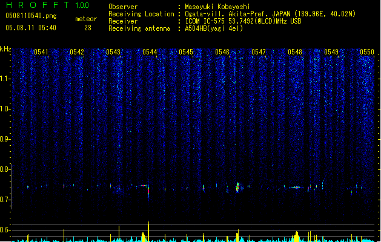This screenshot has height=242, width=381.
Task: Click the 0545 time marker
Action: click(186, 52)
